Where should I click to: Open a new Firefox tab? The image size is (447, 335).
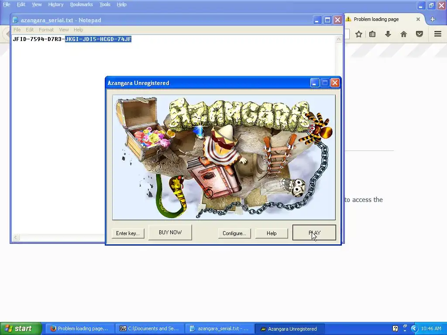point(433,19)
